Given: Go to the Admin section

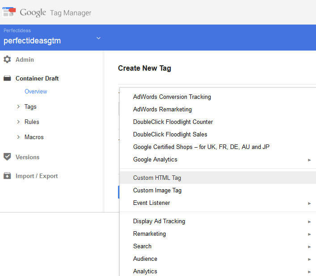Looking at the screenshot, I should click(x=25, y=59).
